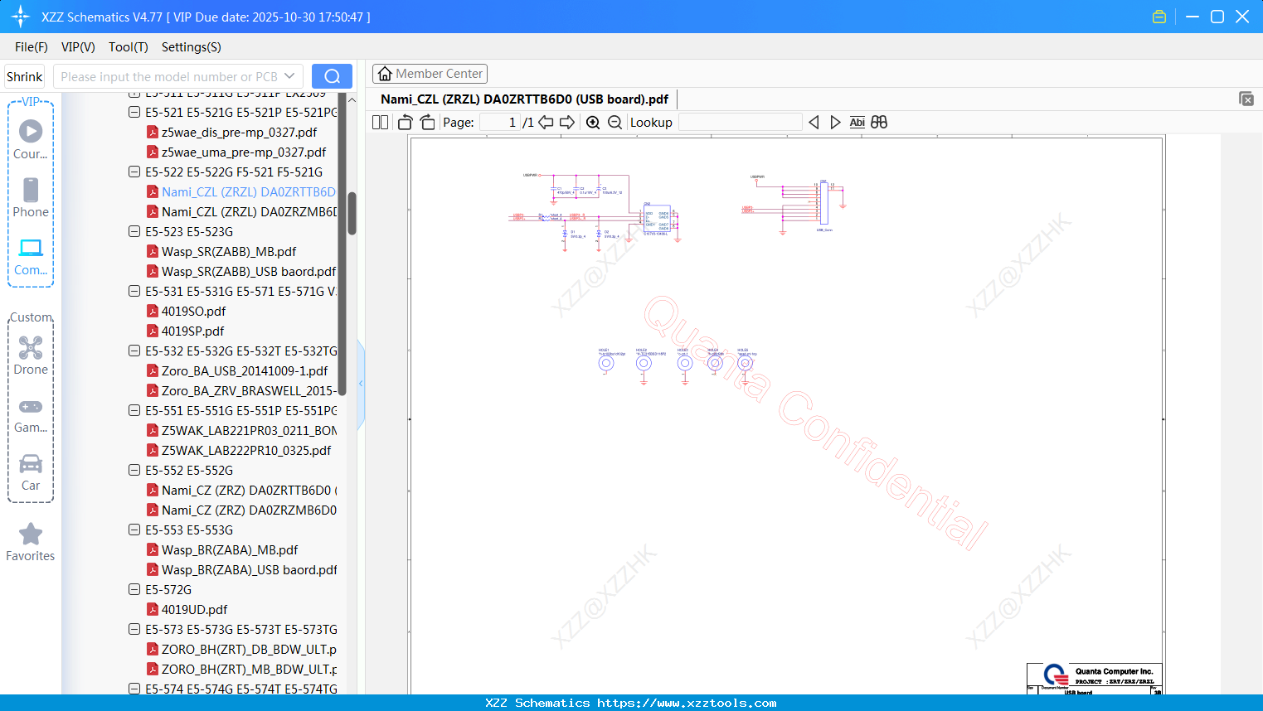Open 4019SP.pdf

coord(192,331)
